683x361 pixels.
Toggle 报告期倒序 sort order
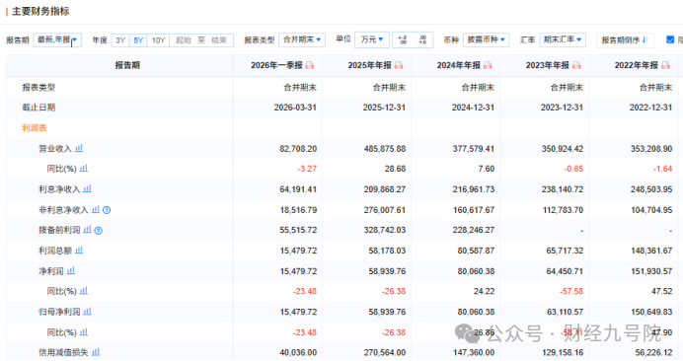coord(625,40)
